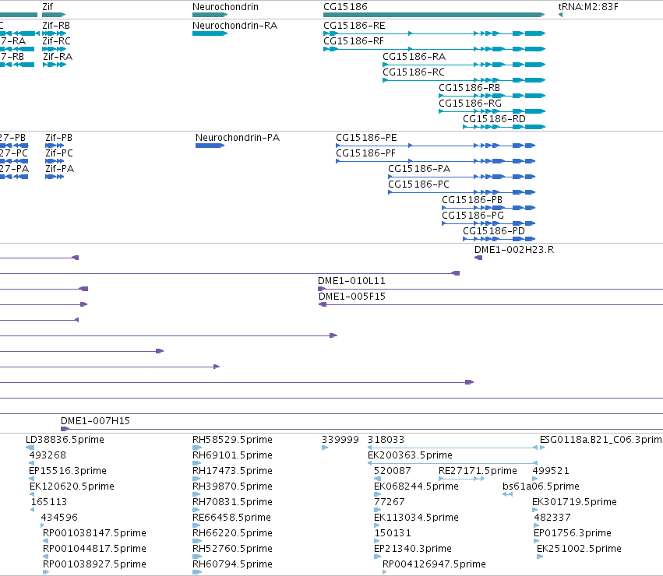The width and height of the screenshot is (663, 576).
Task: Select protein CG15186-PB
Action: point(472,200)
